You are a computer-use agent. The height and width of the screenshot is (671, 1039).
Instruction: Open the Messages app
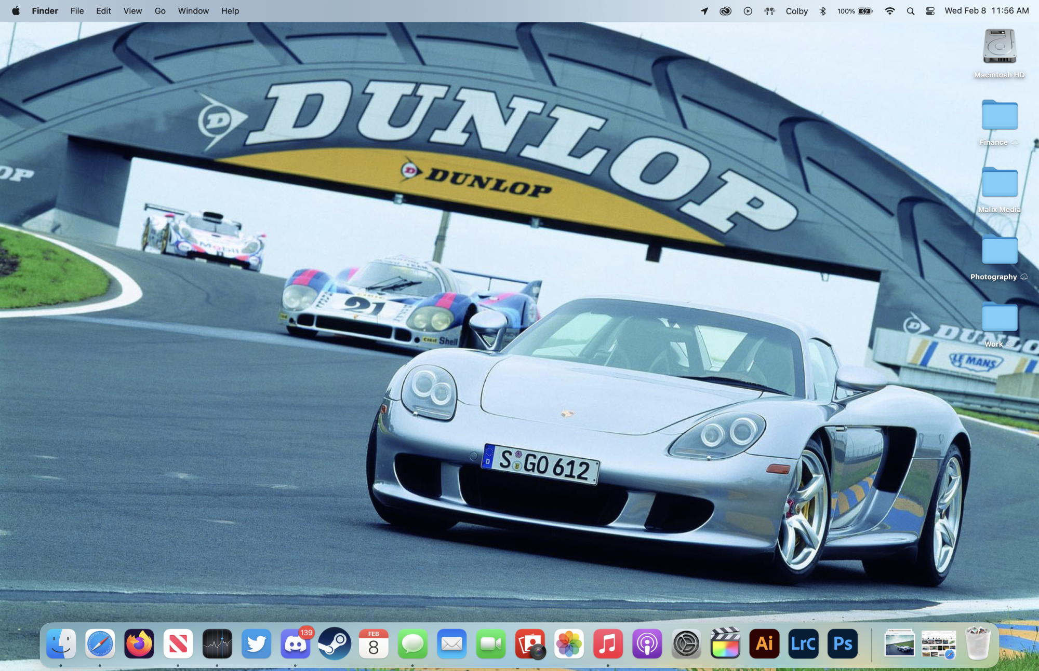pyautogui.click(x=413, y=644)
